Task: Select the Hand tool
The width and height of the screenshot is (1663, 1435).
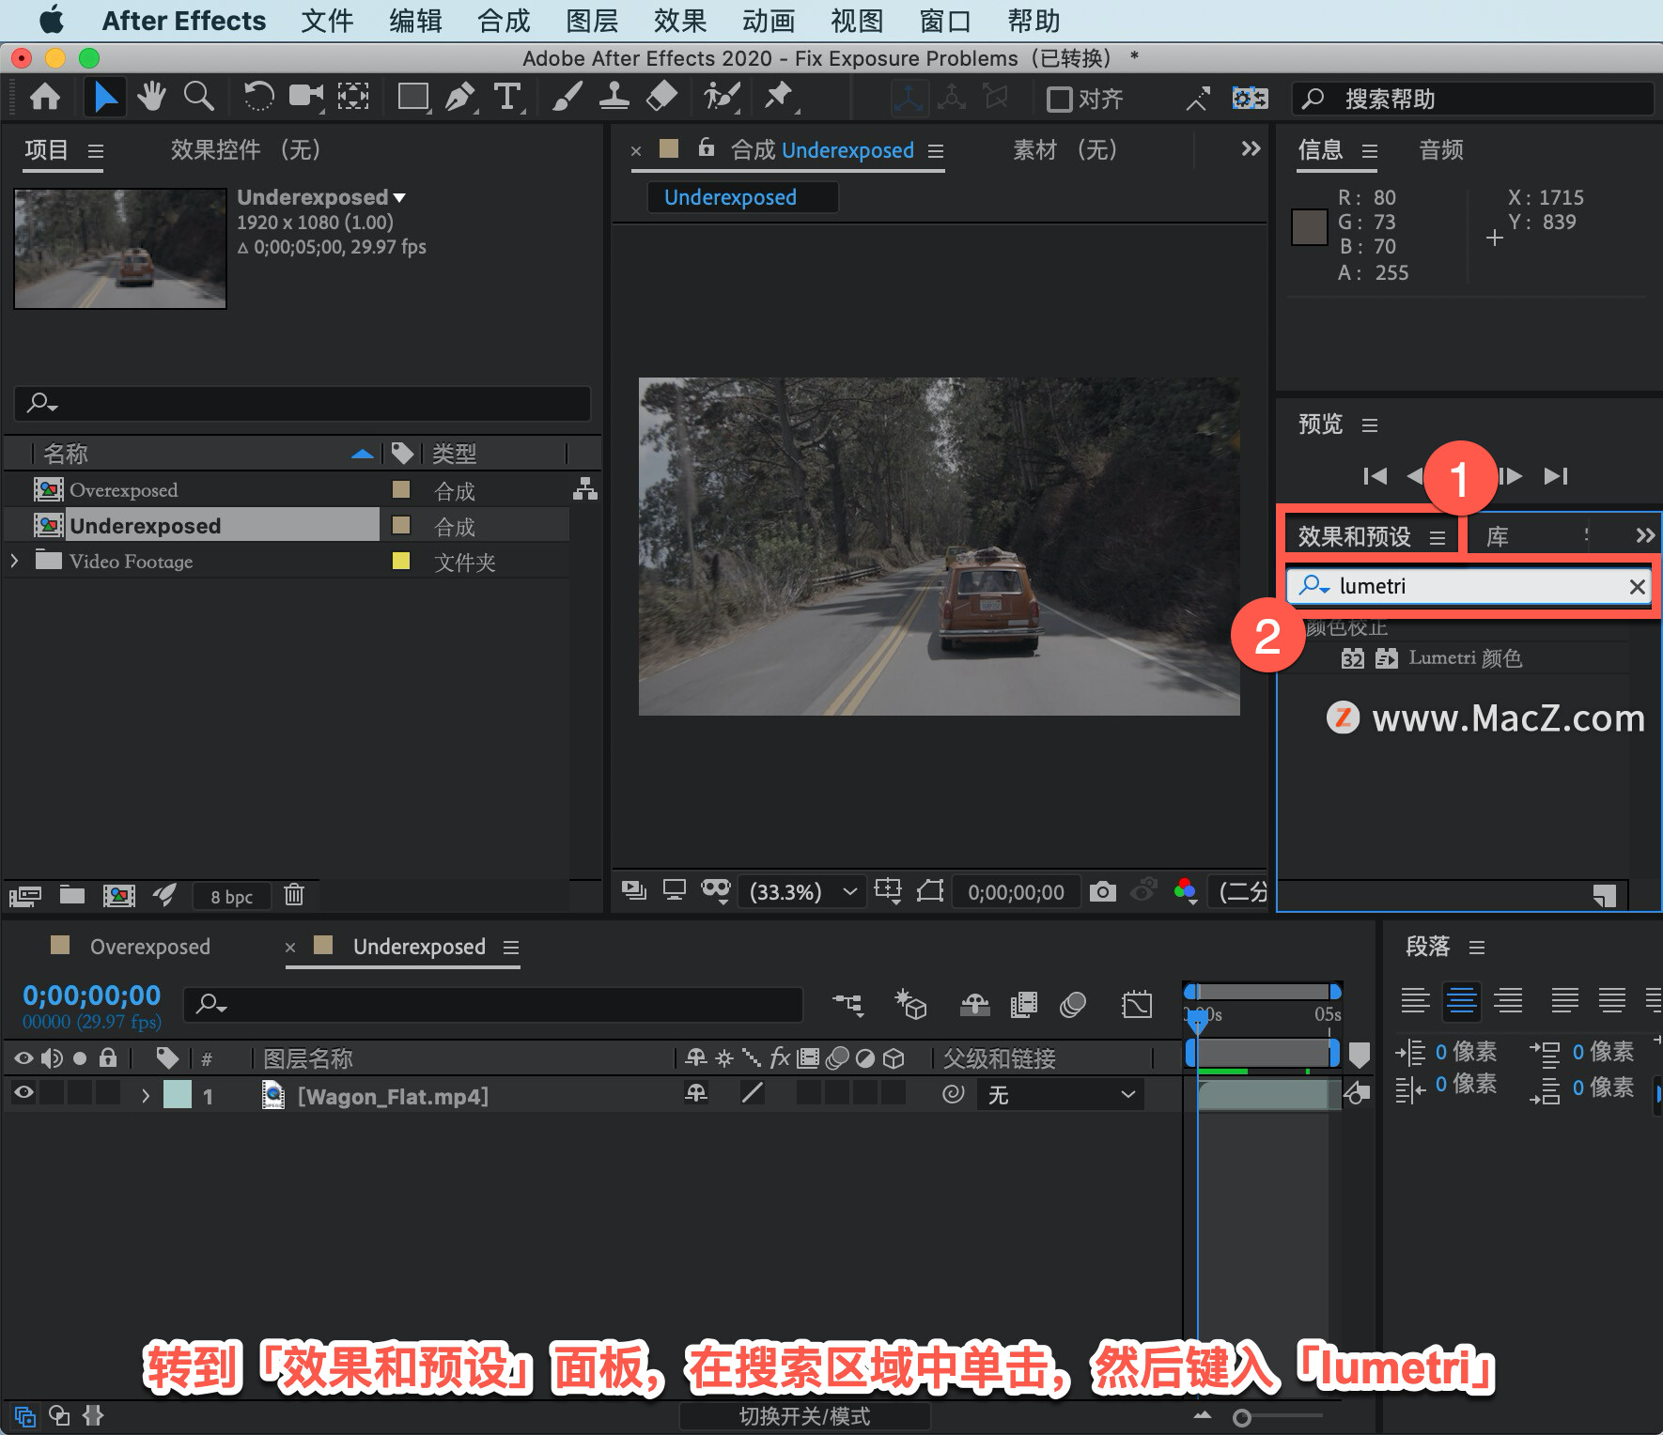Action: (x=151, y=98)
